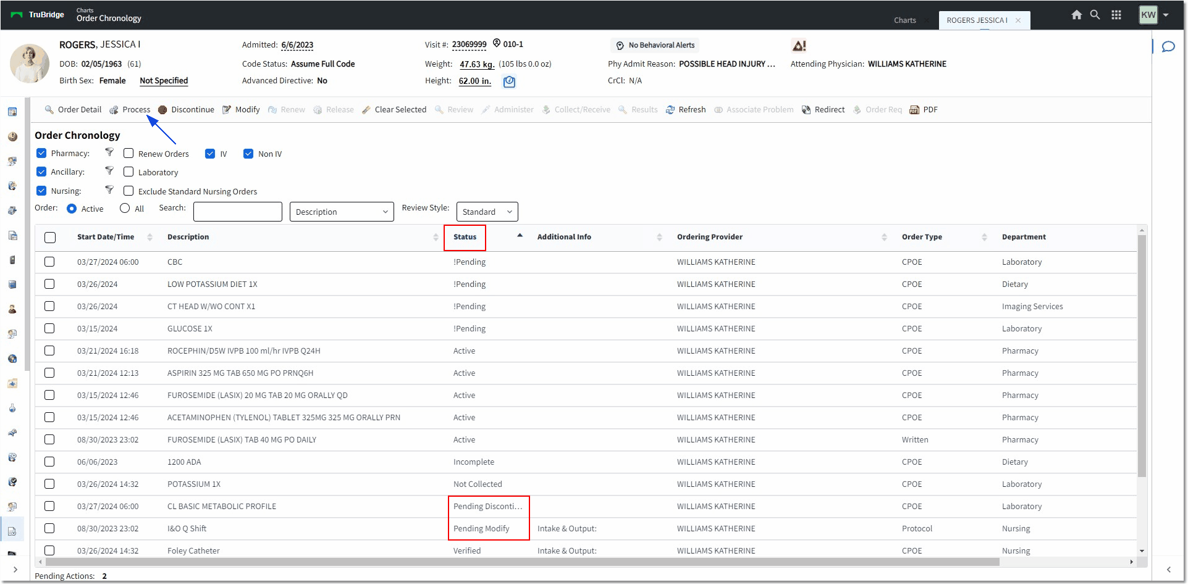Sort by Start Date/Time column
Image resolution: width=1188 pixels, height=585 pixels.
pyautogui.click(x=106, y=237)
